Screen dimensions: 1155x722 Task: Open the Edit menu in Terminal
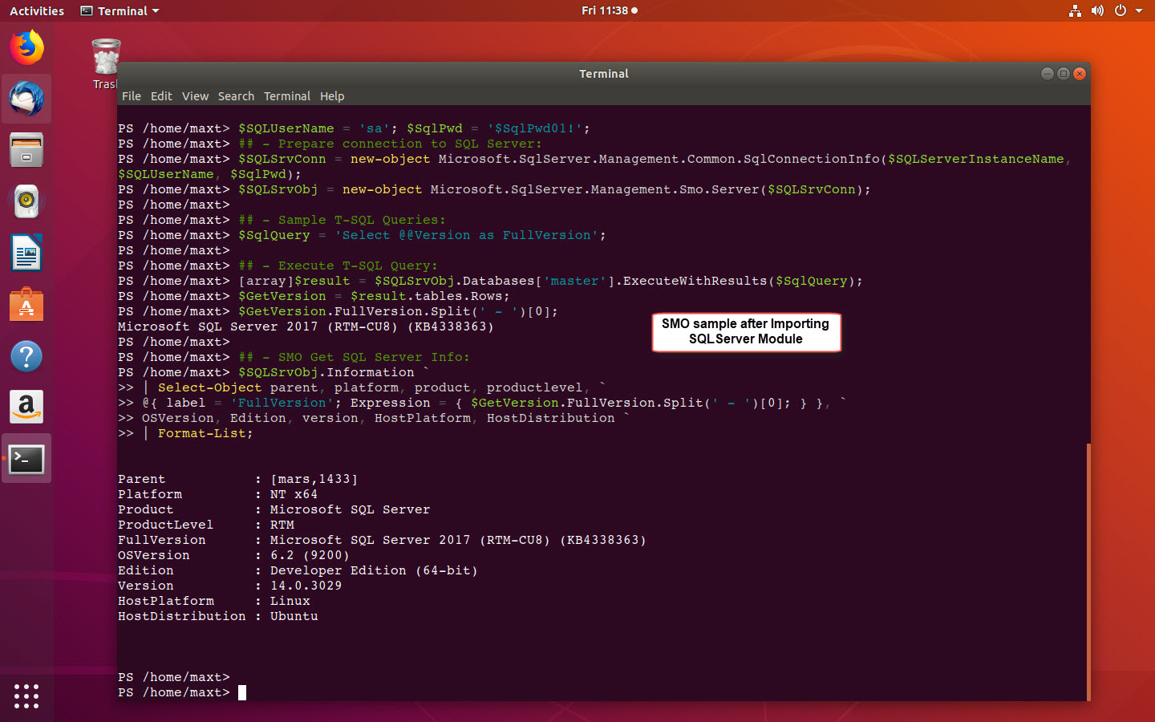[161, 96]
